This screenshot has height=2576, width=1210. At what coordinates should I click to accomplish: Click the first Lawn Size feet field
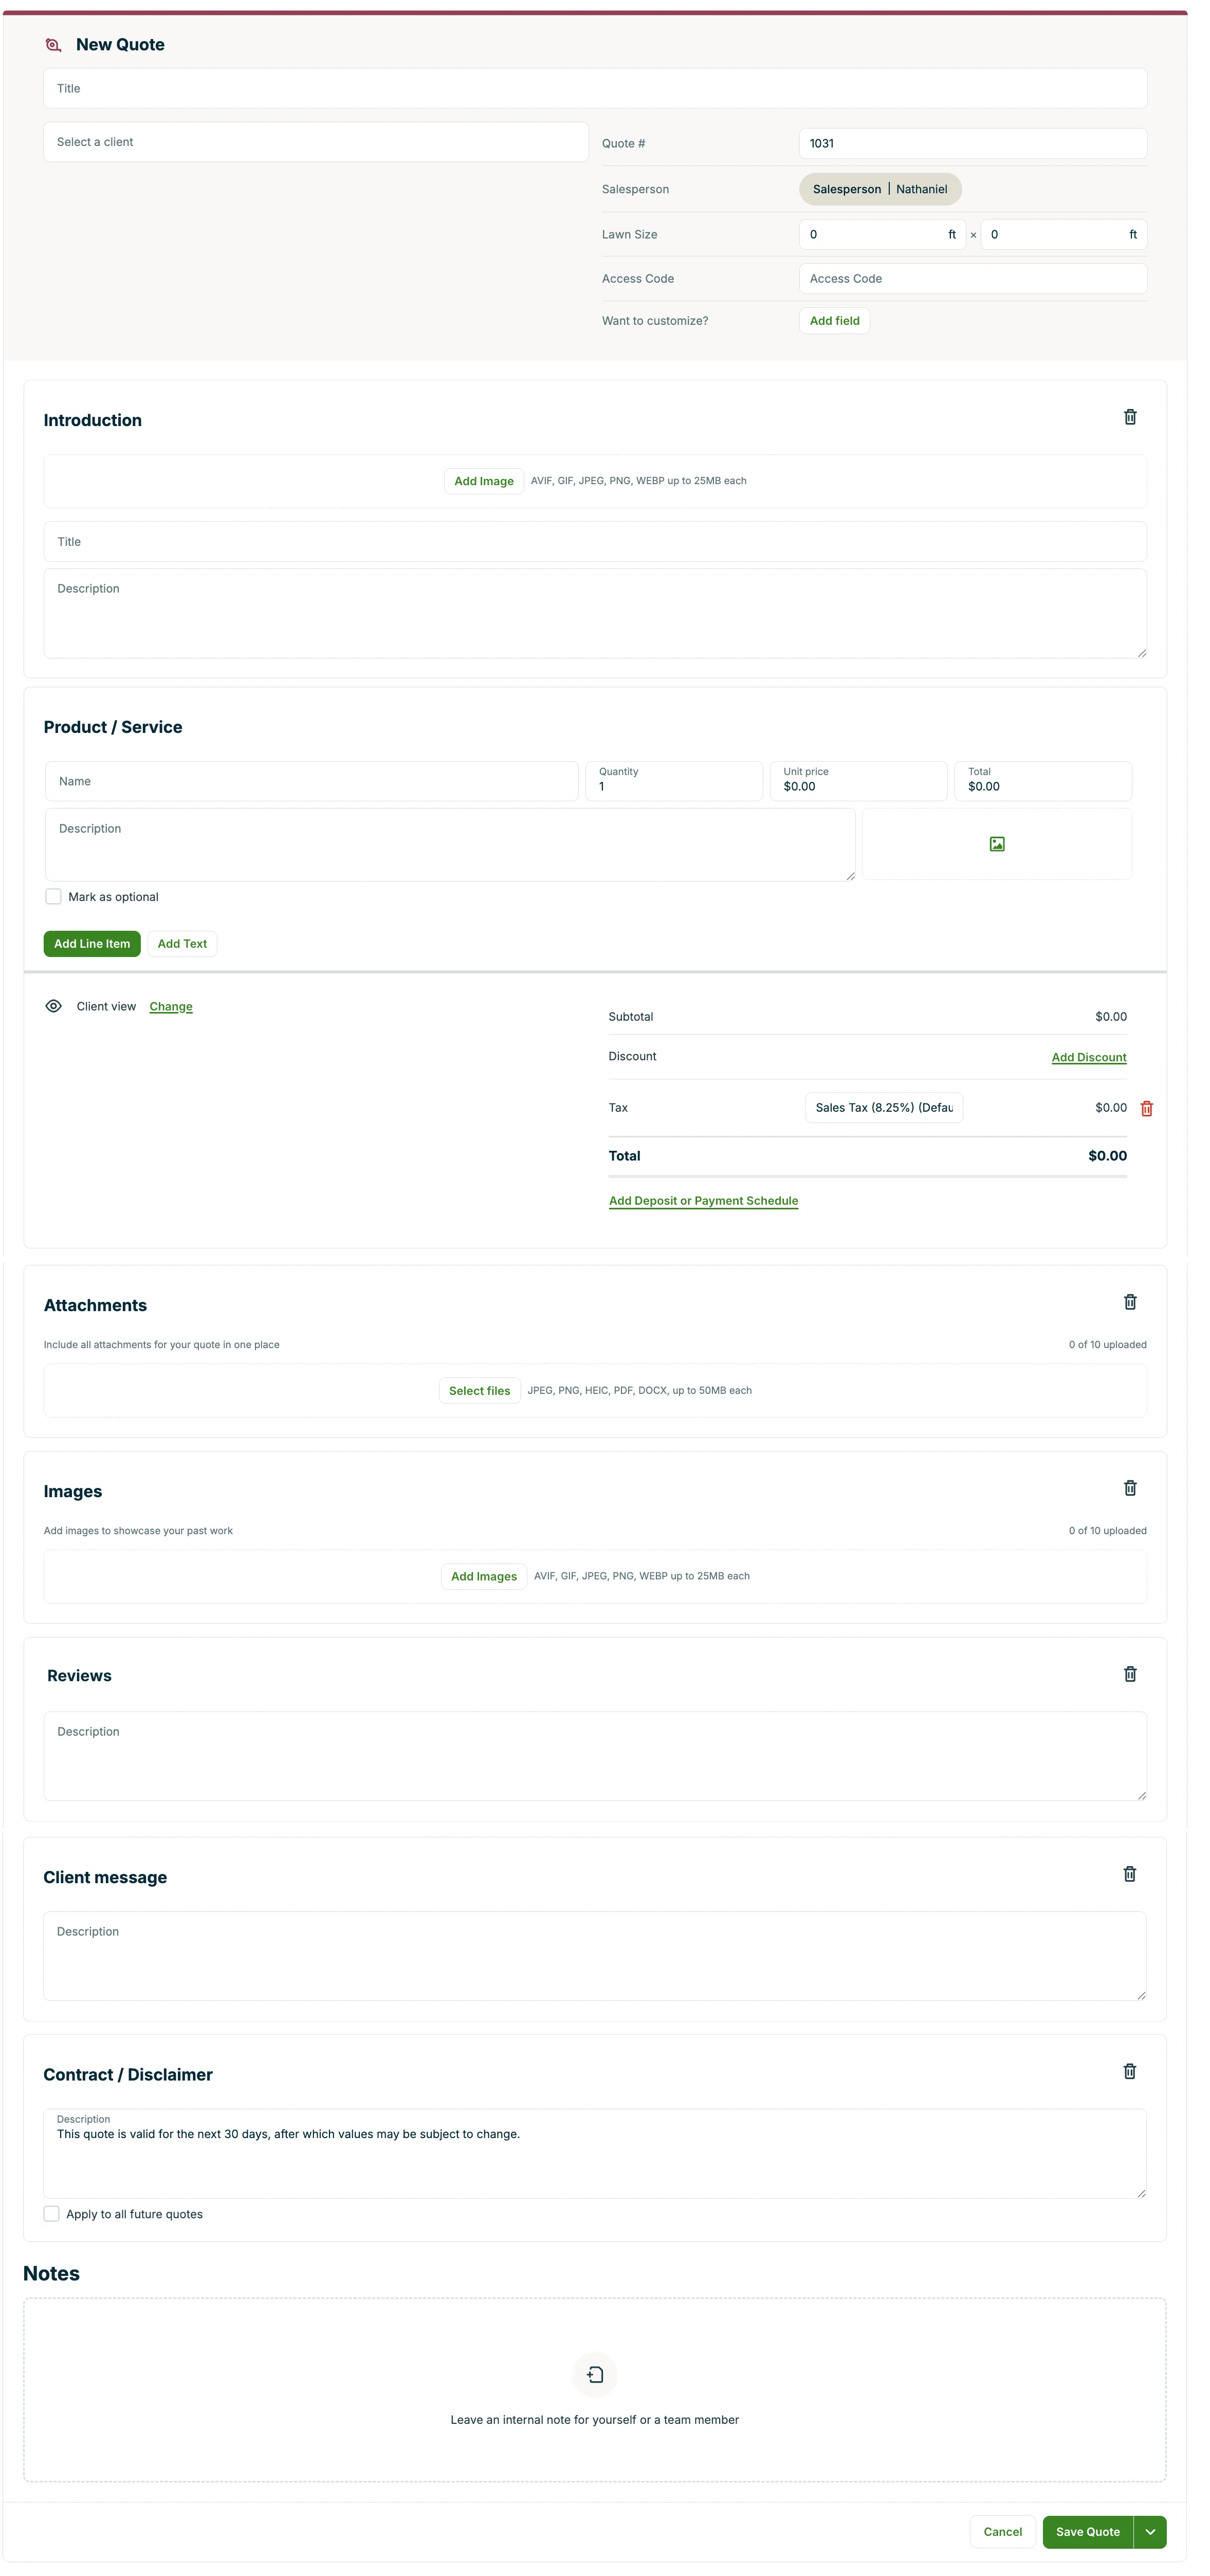[882, 234]
